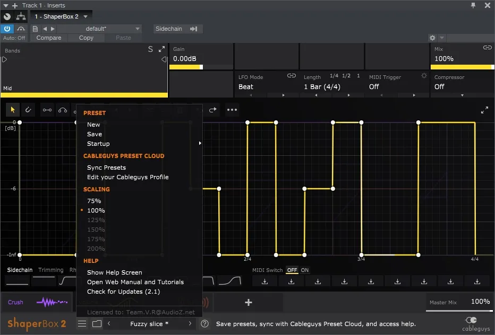Click previous arrow under Length
495x335 pixels.
(315, 95)
